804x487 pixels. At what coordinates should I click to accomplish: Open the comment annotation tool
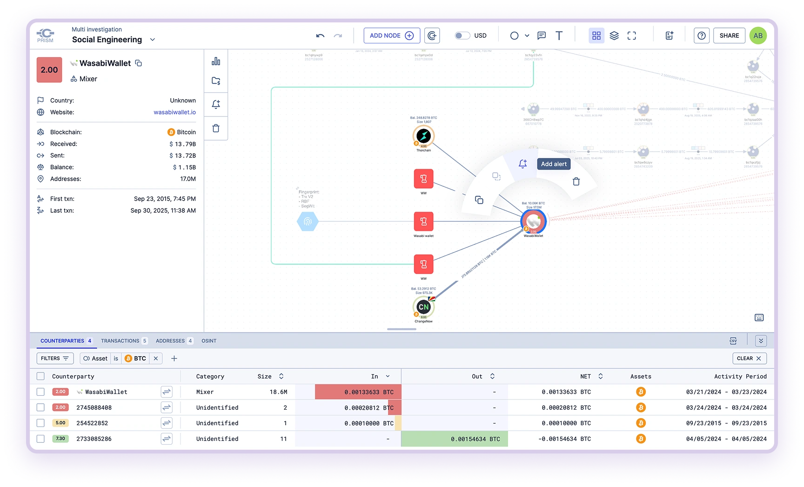(x=542, y=36)
